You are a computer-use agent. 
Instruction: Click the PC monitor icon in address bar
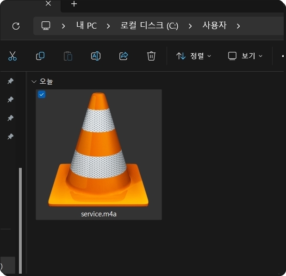tap(46, 26)
